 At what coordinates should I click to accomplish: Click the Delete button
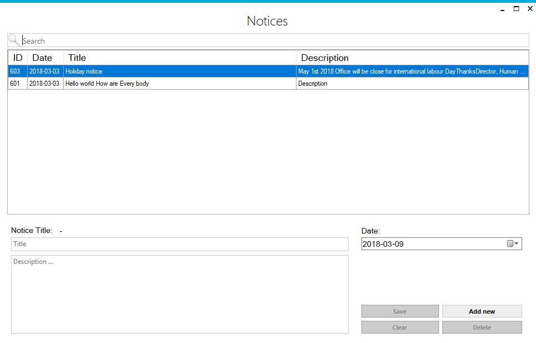[482, 328]
